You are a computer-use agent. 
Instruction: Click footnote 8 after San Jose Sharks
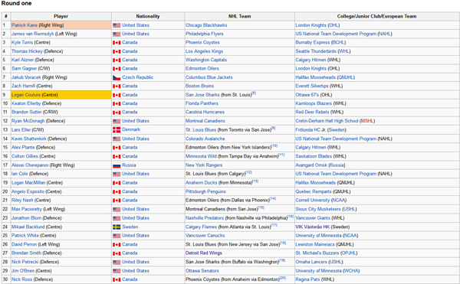pyautogui.click(x=254, y=93)
